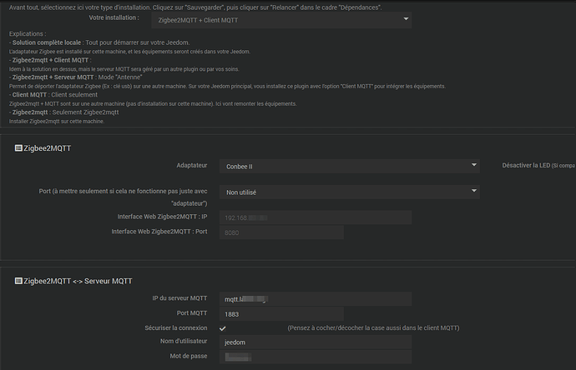This screenshot has width=576, height=370.
Task: Click the Adaptateur field label
Action: pyautogui.click(x=192, y=166)
